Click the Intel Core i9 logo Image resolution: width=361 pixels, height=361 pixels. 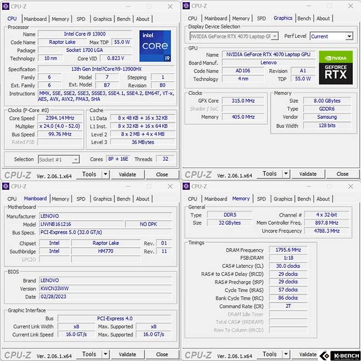coord(155,46)
